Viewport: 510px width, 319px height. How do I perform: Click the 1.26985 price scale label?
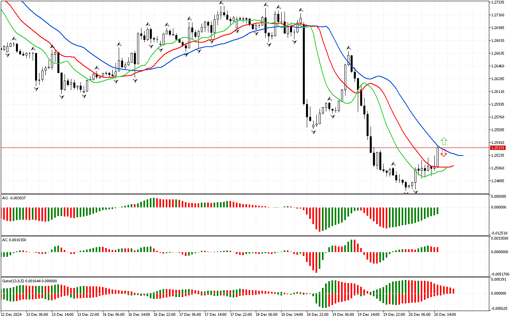pos(498,28)
